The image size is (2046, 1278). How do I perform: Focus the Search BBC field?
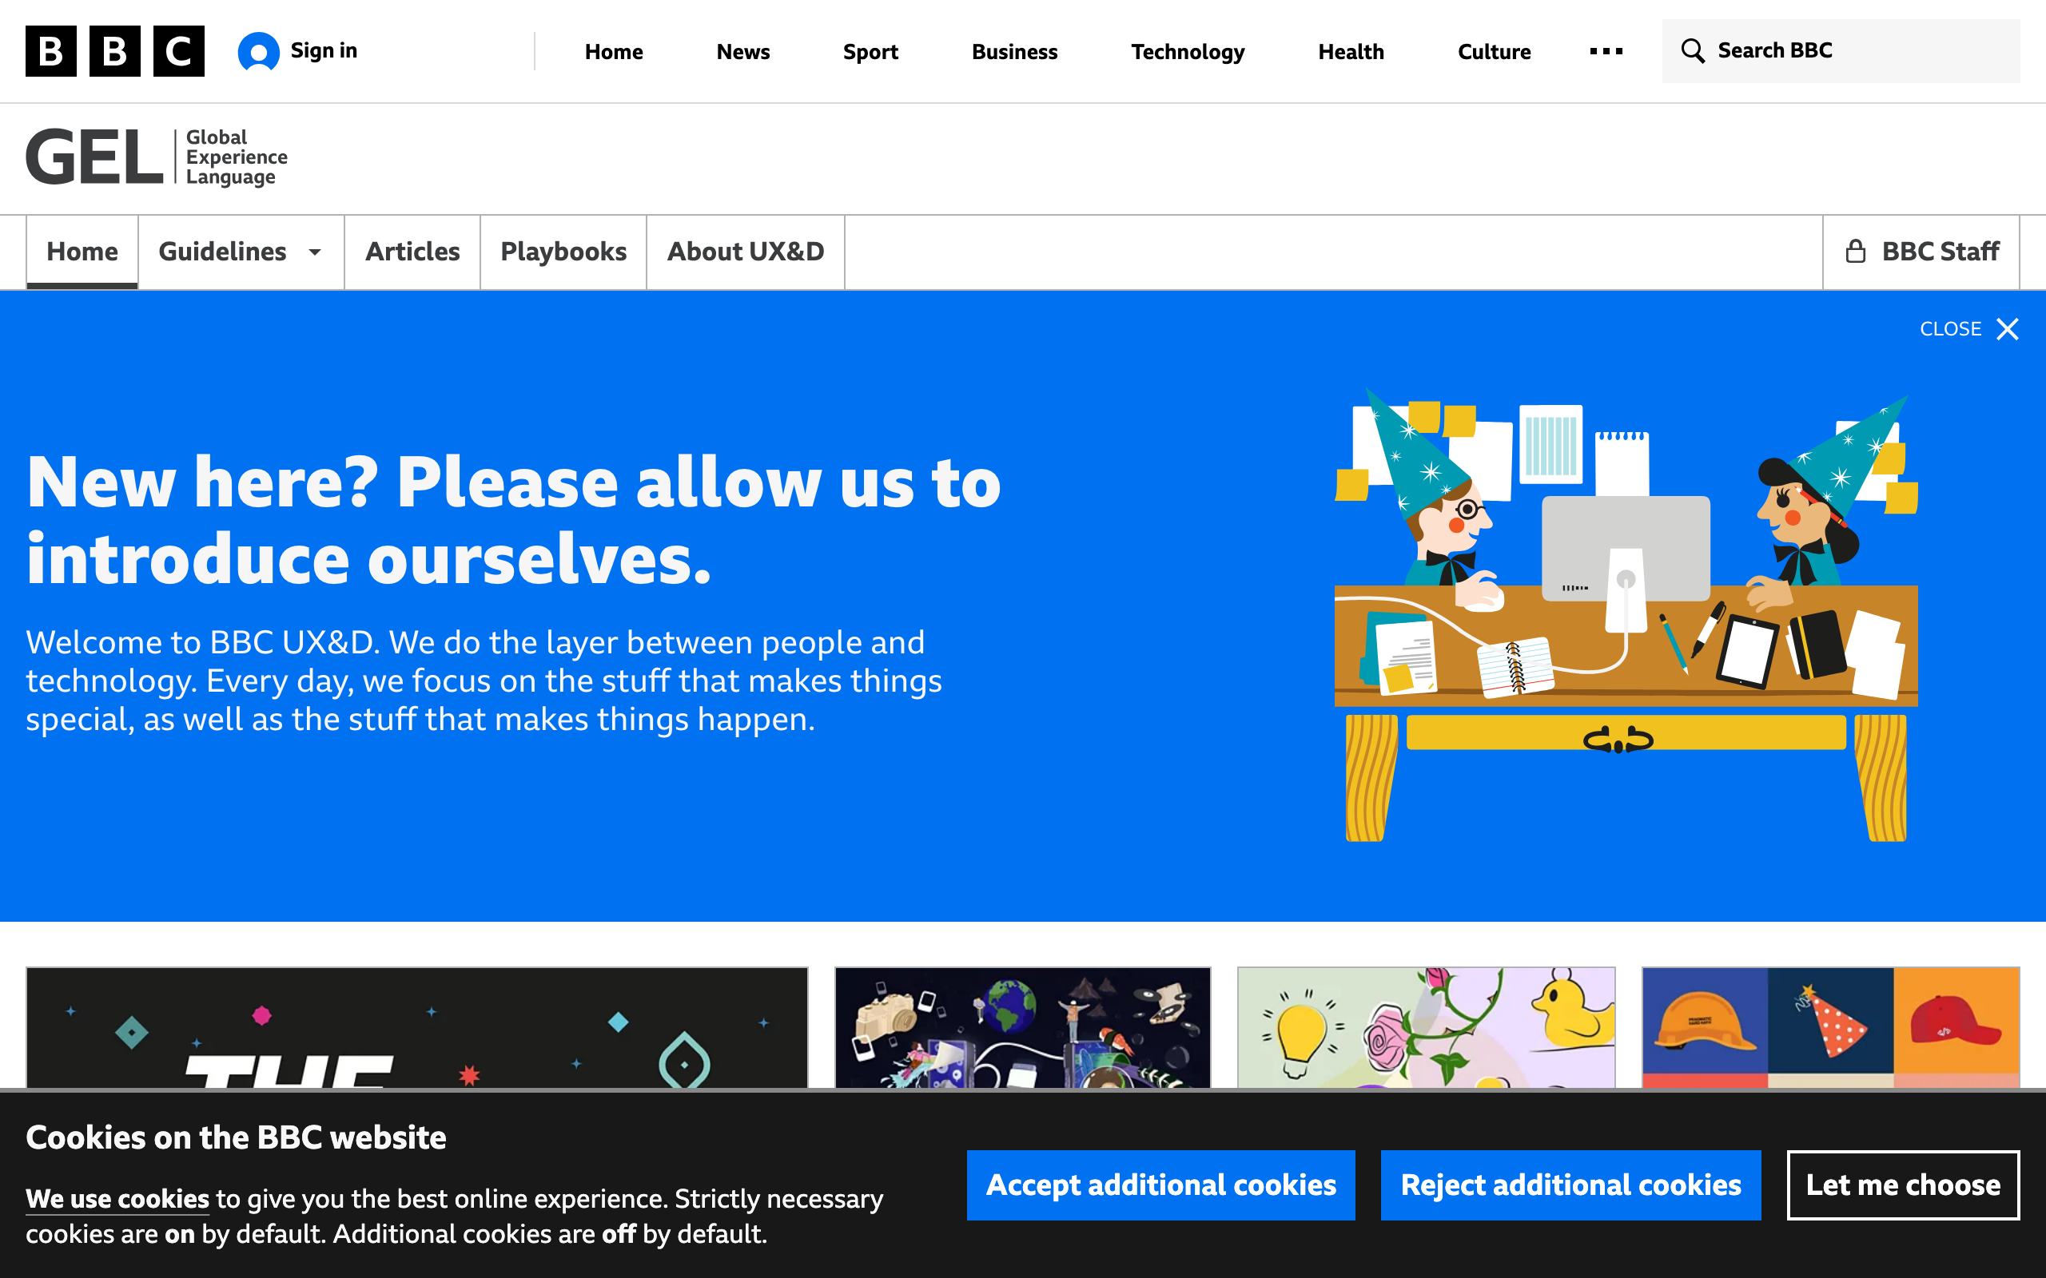coord(1841,50)
